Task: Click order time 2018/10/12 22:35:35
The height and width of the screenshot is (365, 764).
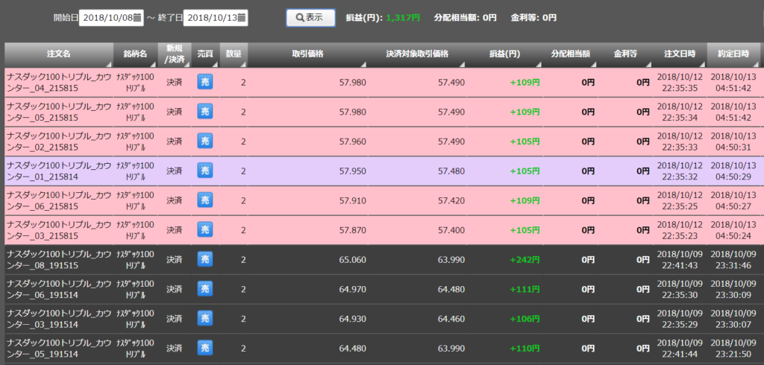Action: click(x=680, y=82)
